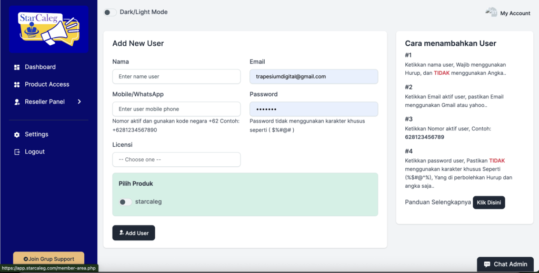Image resolution: width=539 pixels, height=273 pixels.
Task: Click the Logout arrow icon
Action: [17, 152]
